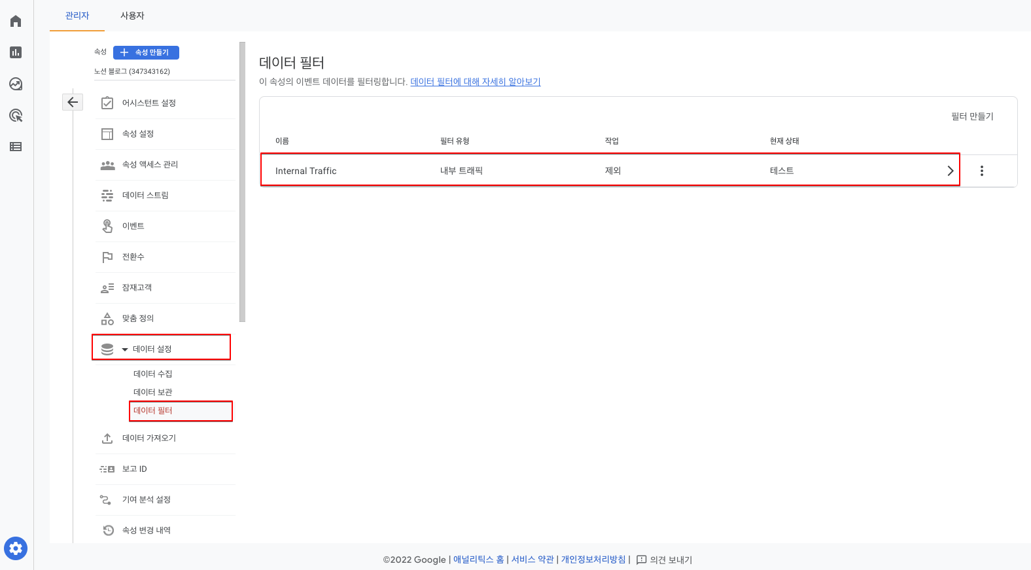Image resolution: width=1031 pixels, height=570 pixels.
Task: Open the 애널리틱스 홈 footer link
Action: (x=479, y=560)
